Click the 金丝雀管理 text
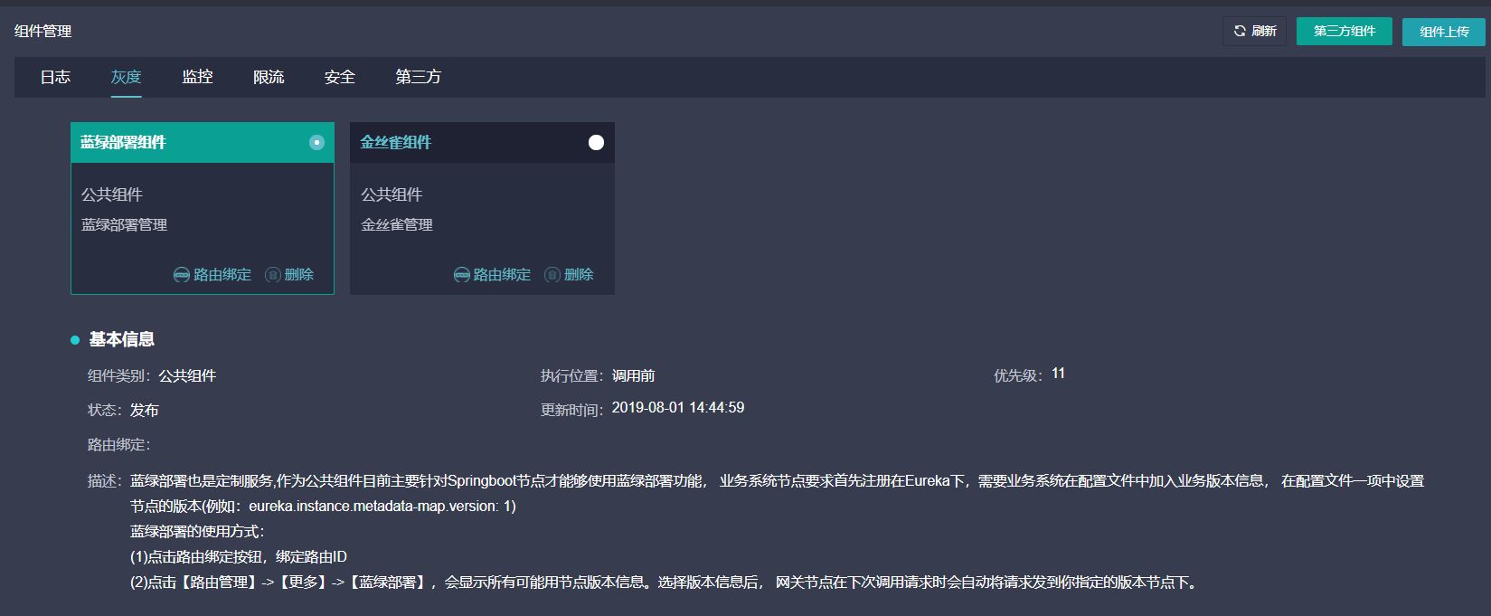Viewport: 1491px width, 616px height. tap(397, 224)
